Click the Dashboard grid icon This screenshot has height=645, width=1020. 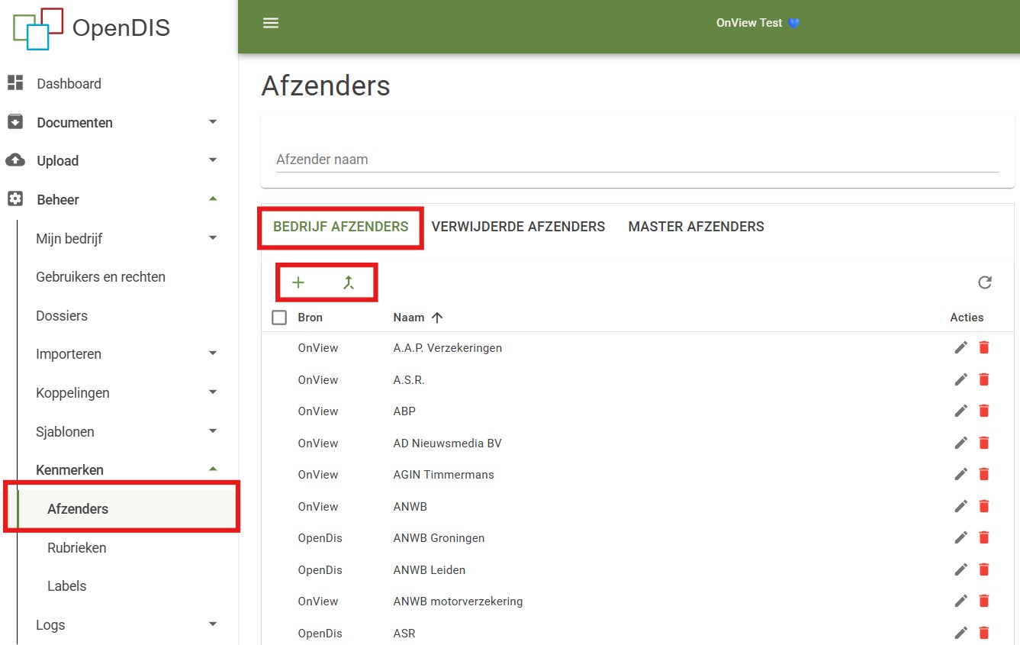[x=15, y=83]
